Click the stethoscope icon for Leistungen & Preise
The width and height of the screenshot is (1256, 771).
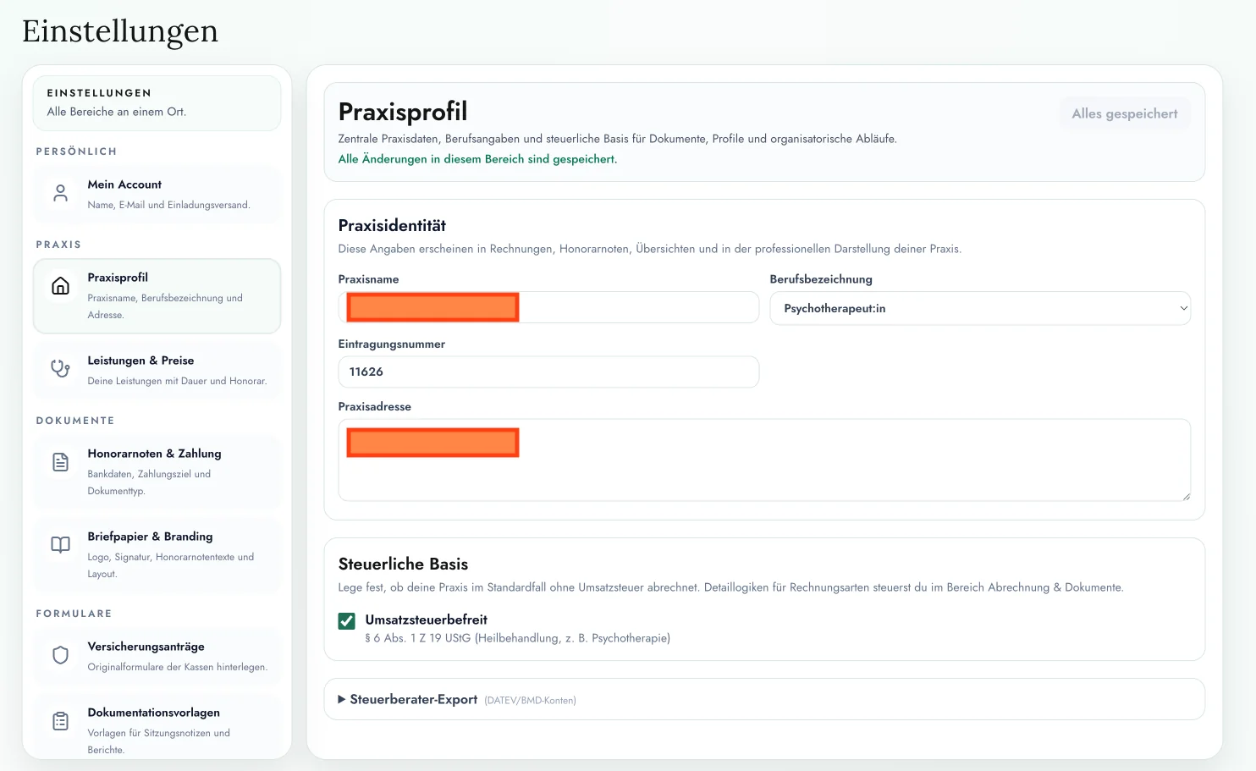click(60, 369)
